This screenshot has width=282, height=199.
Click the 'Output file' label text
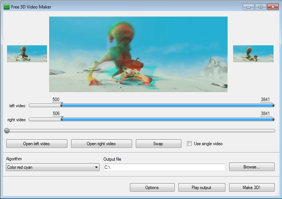click(x=112, y=159)
